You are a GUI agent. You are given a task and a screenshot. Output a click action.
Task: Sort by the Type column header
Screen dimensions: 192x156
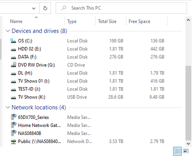72,21
